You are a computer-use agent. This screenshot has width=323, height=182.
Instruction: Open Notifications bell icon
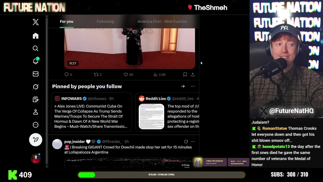tap(36, 61)
